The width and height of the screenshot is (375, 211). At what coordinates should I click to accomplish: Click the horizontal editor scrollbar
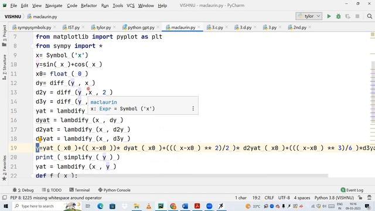pos(180,176)
